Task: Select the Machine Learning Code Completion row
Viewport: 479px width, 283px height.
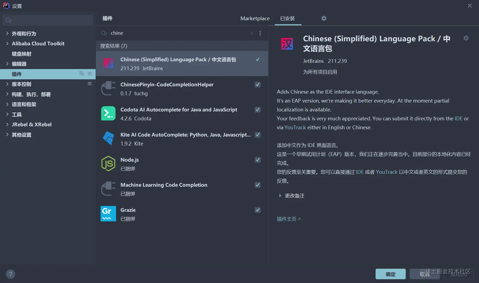Action: point(182,189)
